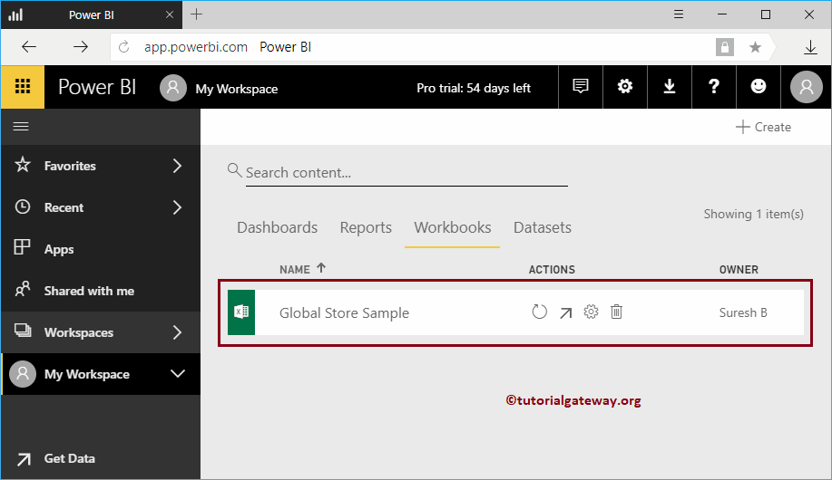This screenshot has width=832, height=480.
Task: Sort by the NAME column arrow
Action: (x=321, y=268)
